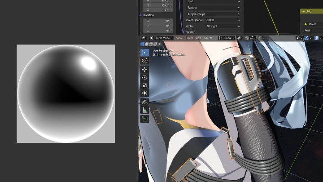Open the View menu

[x=179, y=38]
